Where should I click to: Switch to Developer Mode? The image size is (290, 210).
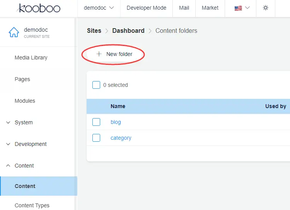pyautogui.click(x=146, y=8)
